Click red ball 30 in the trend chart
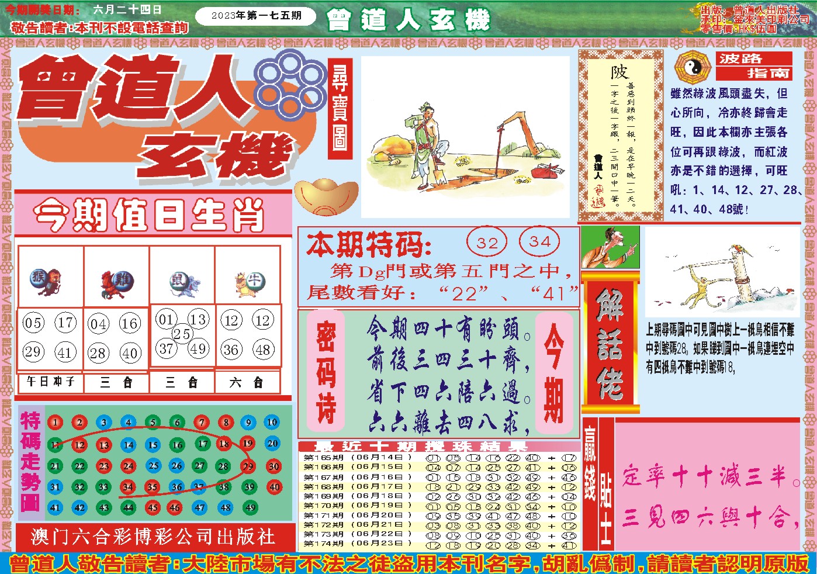 [274, 466]
